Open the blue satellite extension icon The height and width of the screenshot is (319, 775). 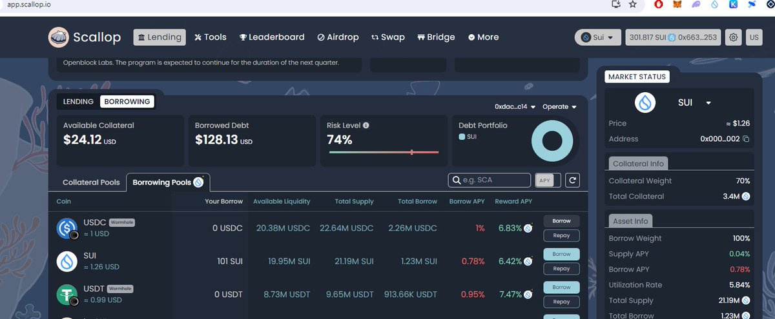coord(752,5)
